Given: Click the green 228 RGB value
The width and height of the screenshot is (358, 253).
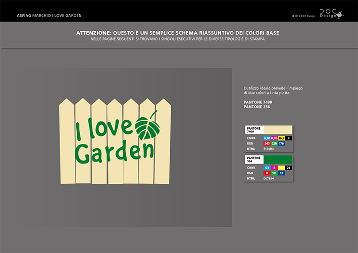Looking at the screenshot, I should (x=274, y=143).
